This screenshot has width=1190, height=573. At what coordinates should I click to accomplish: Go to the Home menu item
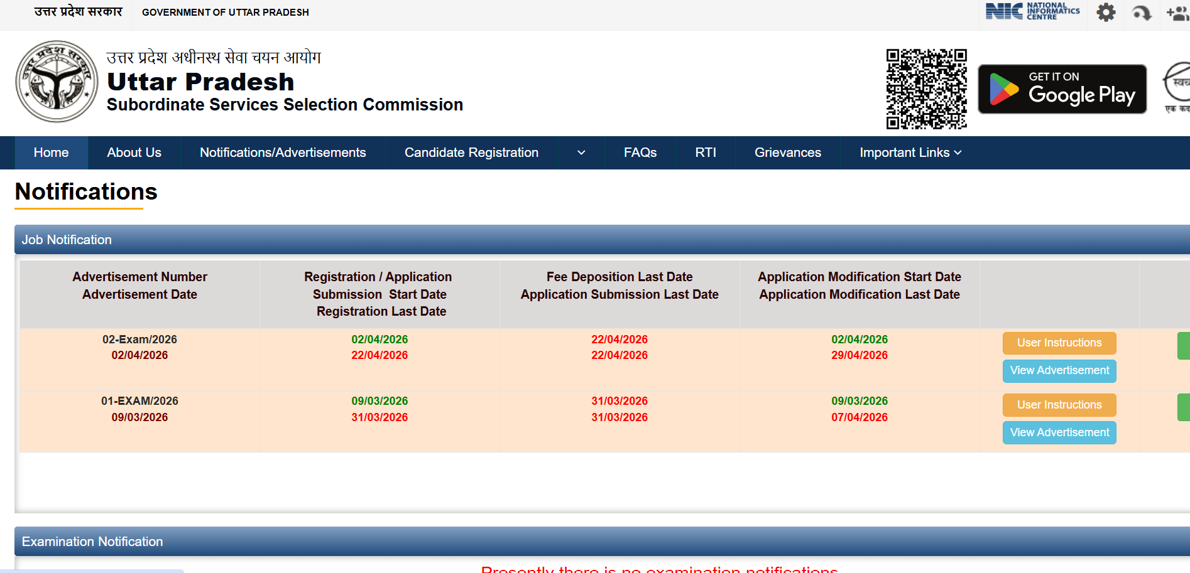[x=51, y=153]
